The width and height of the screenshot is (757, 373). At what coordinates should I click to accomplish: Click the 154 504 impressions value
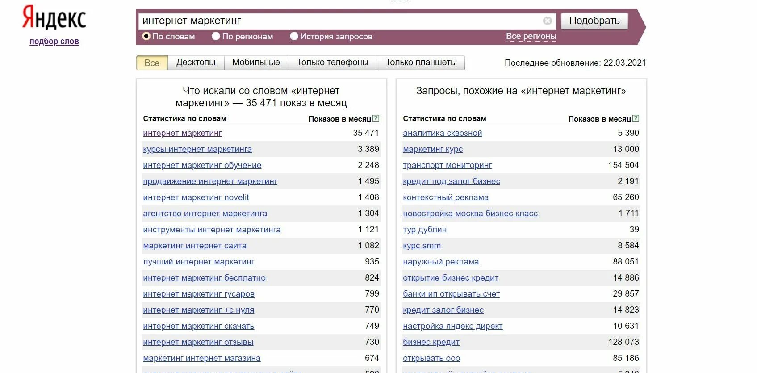click(x=623, y=165)
